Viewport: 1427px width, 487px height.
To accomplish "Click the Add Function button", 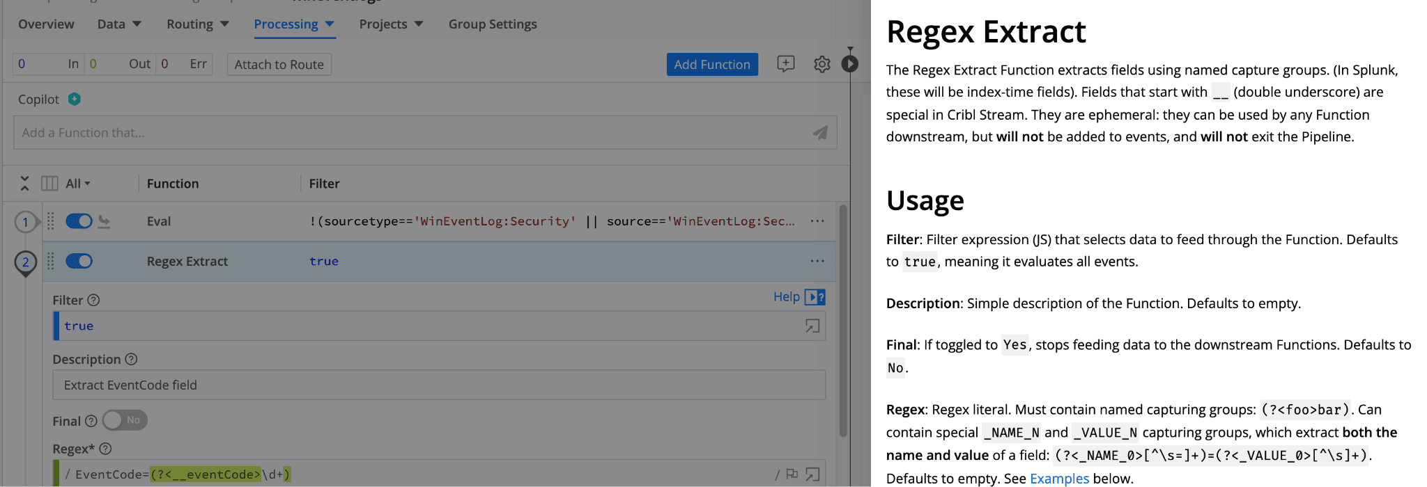I will click(711, 65).
